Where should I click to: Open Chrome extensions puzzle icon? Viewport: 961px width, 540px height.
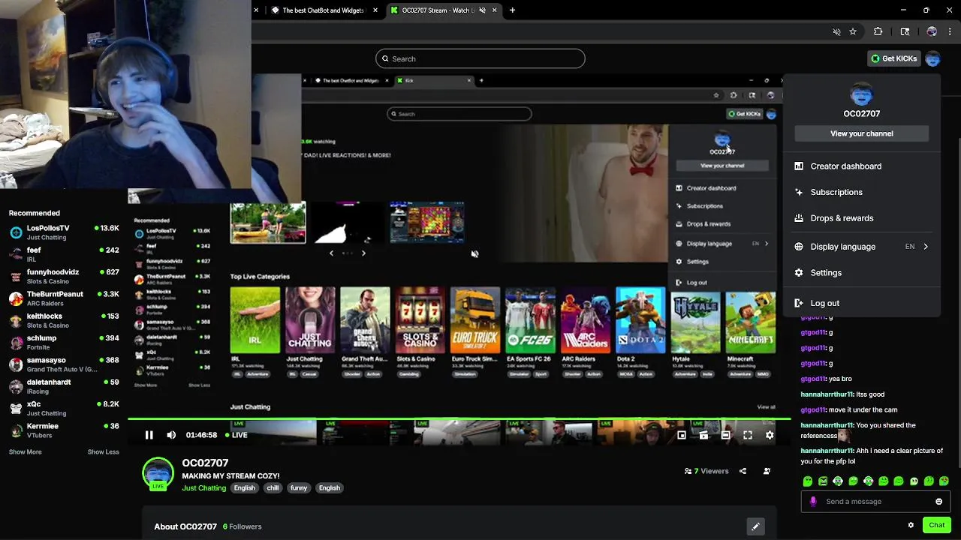(878, 31)
